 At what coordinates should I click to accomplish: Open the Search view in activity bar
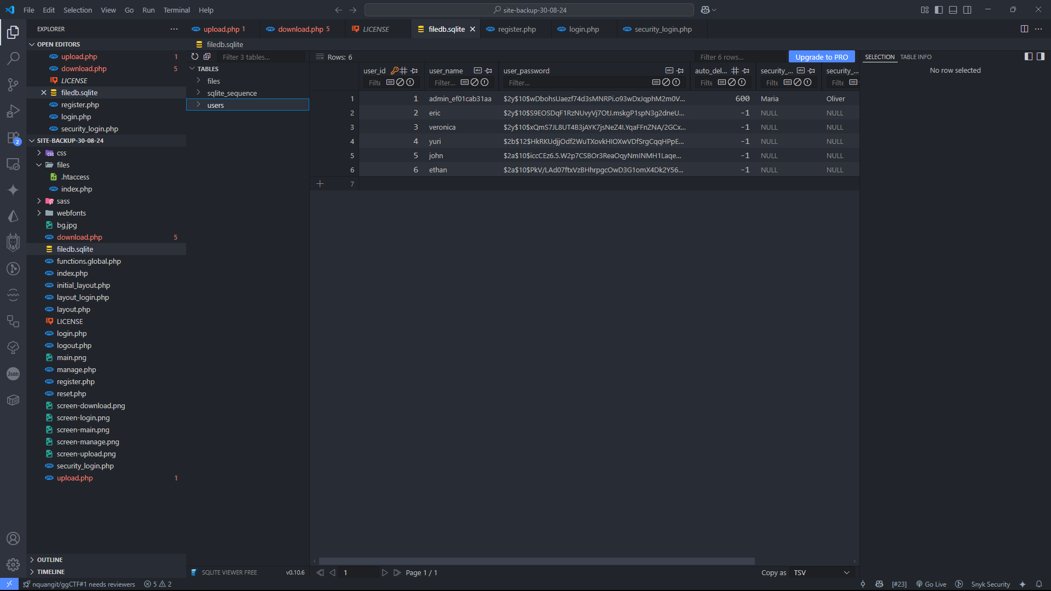[13, 58]
